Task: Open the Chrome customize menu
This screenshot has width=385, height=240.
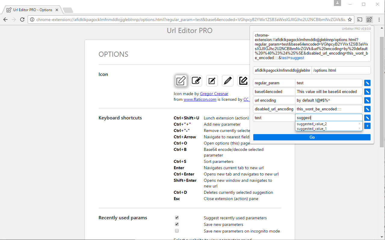Action: pyautogui.click(x=379, y=19)
